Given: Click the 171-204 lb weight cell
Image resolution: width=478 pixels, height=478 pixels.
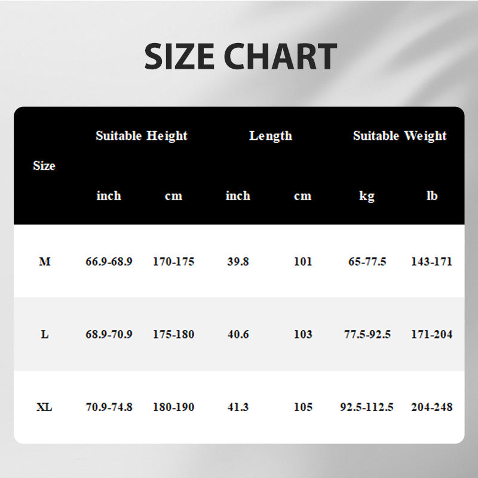Looking at the screenshot, I should click(431, 335).
